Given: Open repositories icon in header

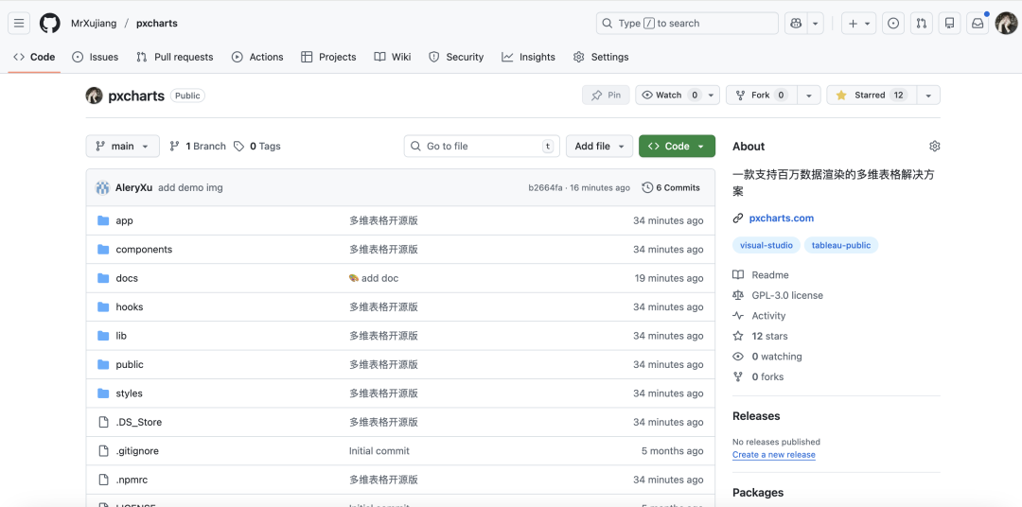Looking at the screenshot, I should tap(949, 24).
